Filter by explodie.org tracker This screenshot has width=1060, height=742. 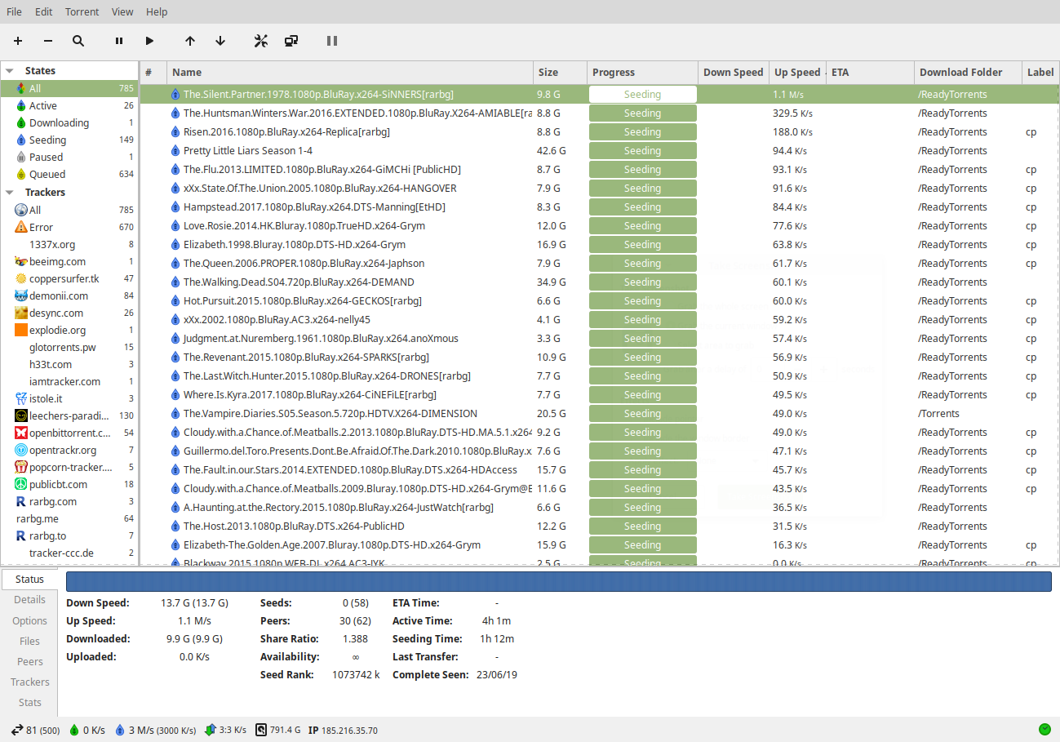click(69, 330)
